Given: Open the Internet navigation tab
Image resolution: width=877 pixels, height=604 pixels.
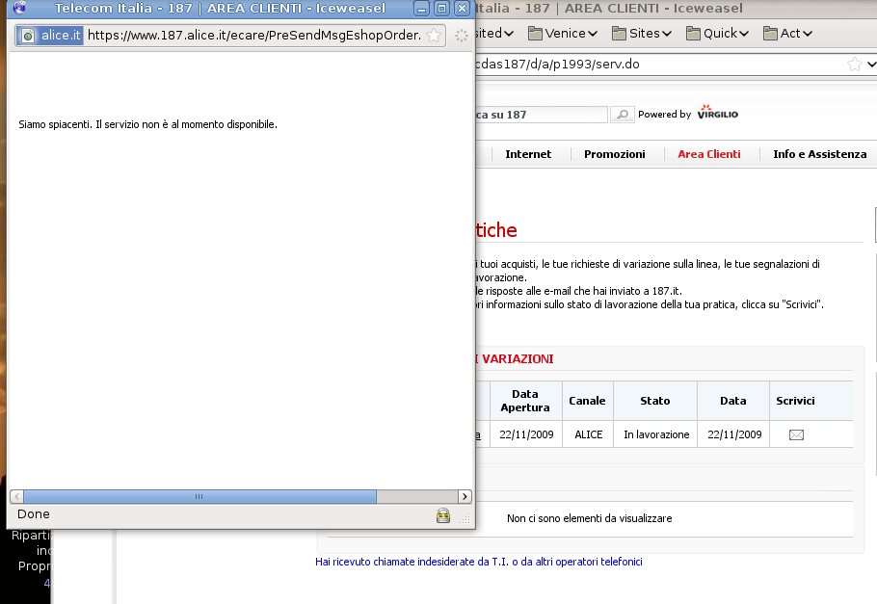Looking at the screenshot, I should click(528, 154).
